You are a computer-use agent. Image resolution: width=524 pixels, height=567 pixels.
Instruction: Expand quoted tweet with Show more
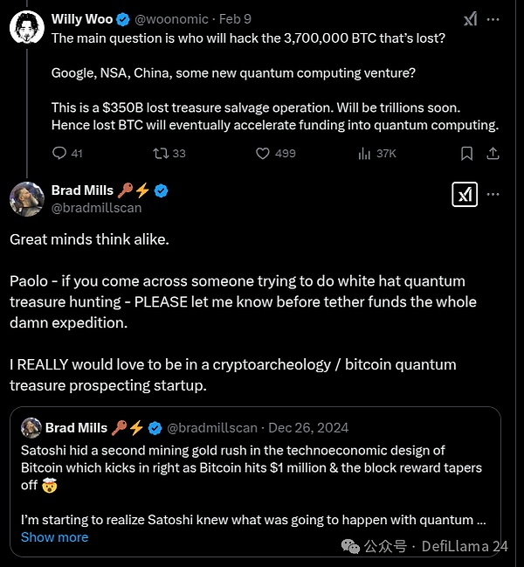tap(54, 537)
